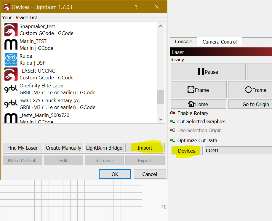Click the Swap X/Y Chuck Rotary grbl icon
This screenshot has width=272, height=221.
[x=11, y=104]
